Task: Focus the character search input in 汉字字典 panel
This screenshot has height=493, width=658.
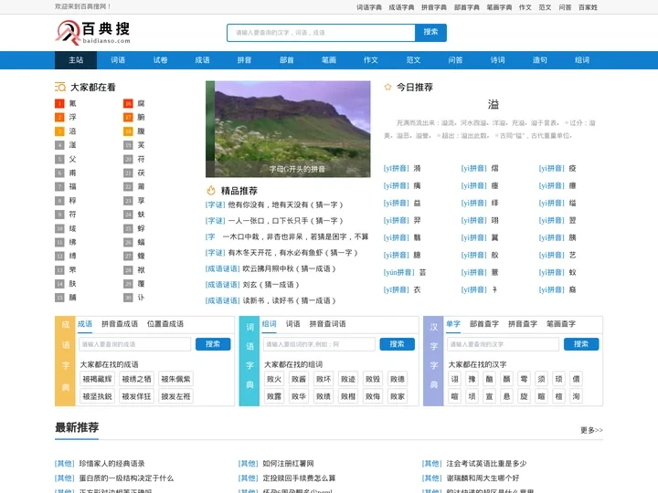Action: click(x=503, y=344)
